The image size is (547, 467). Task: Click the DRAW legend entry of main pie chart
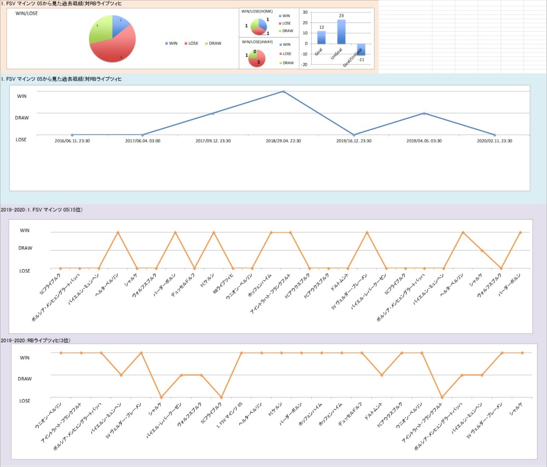[x=213, y=43]
